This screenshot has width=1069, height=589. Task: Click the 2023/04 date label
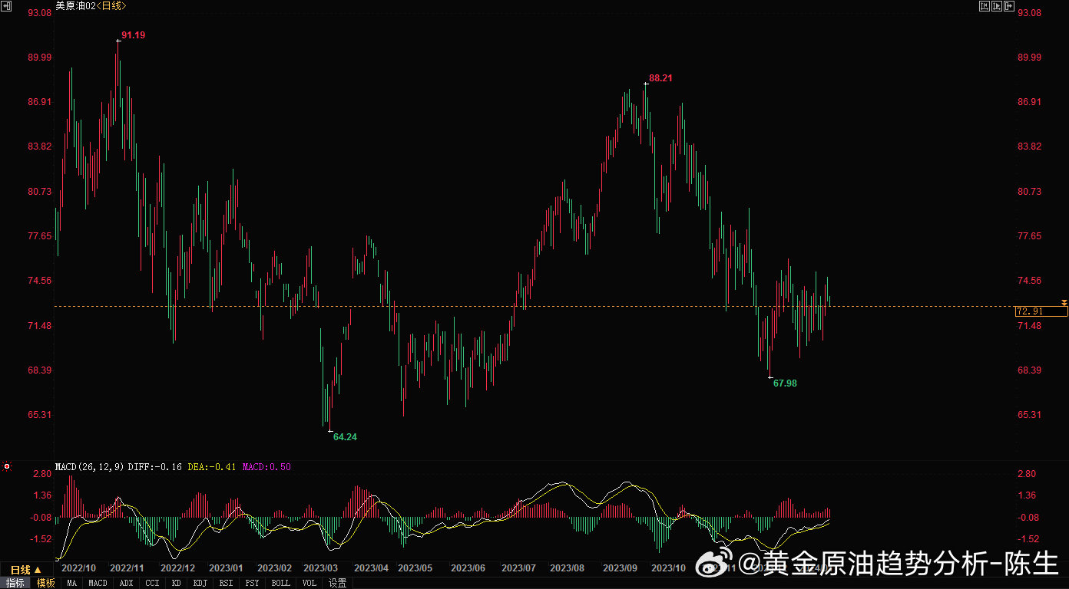[372, 568]
